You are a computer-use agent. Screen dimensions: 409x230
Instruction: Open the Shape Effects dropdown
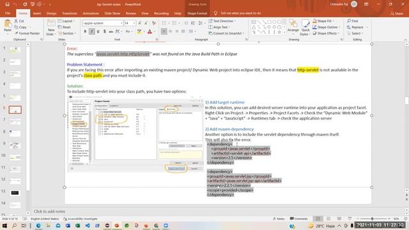pyautogui.click(x=326, y=33)
